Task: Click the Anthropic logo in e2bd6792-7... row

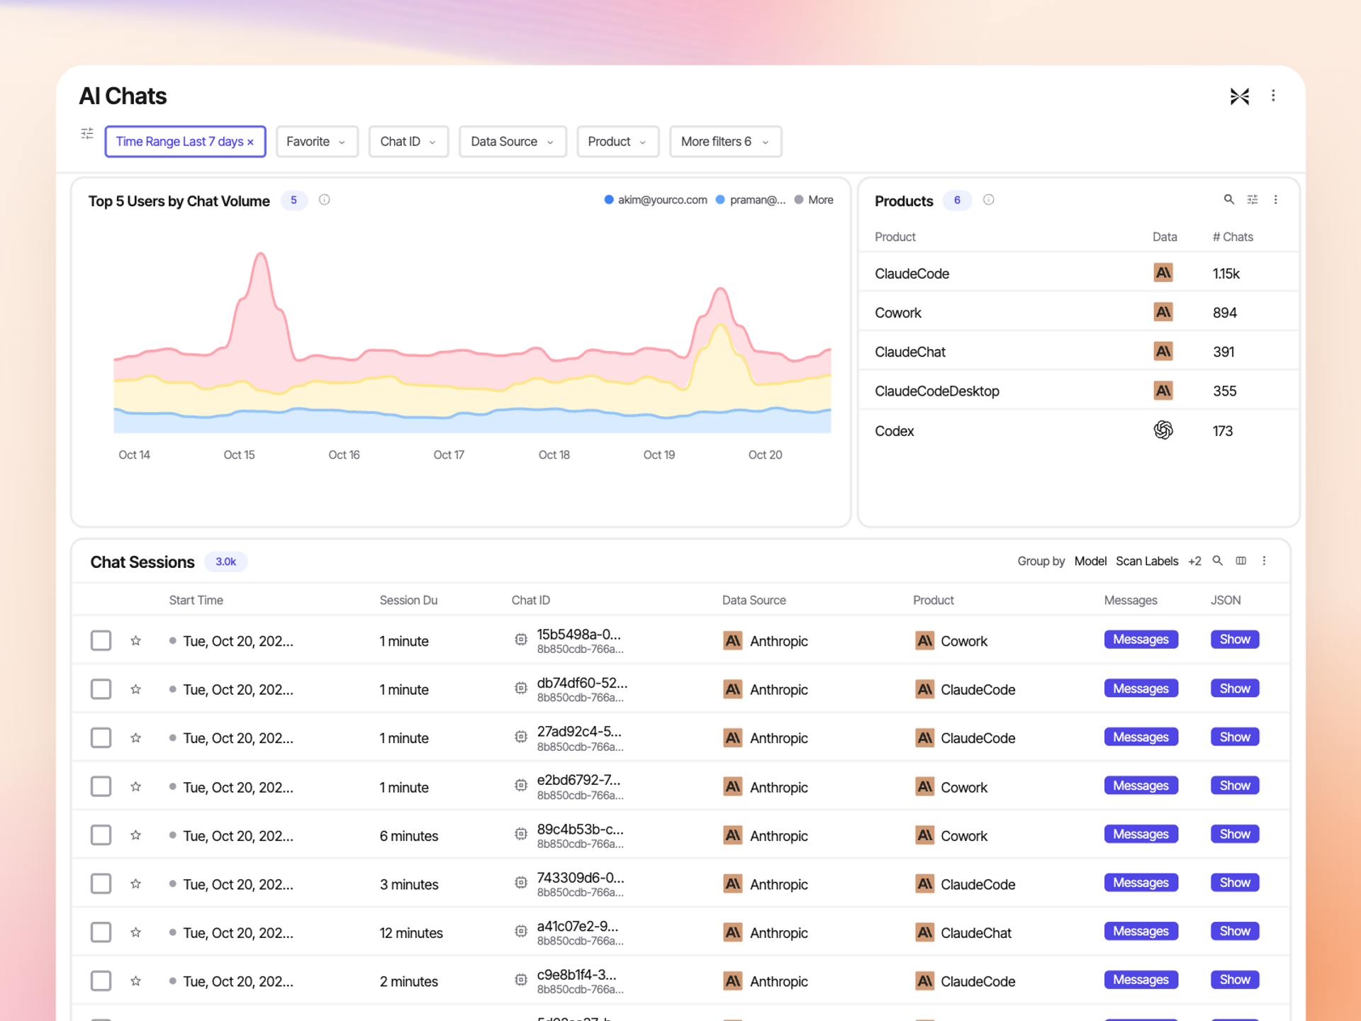Action: point(732,786)
